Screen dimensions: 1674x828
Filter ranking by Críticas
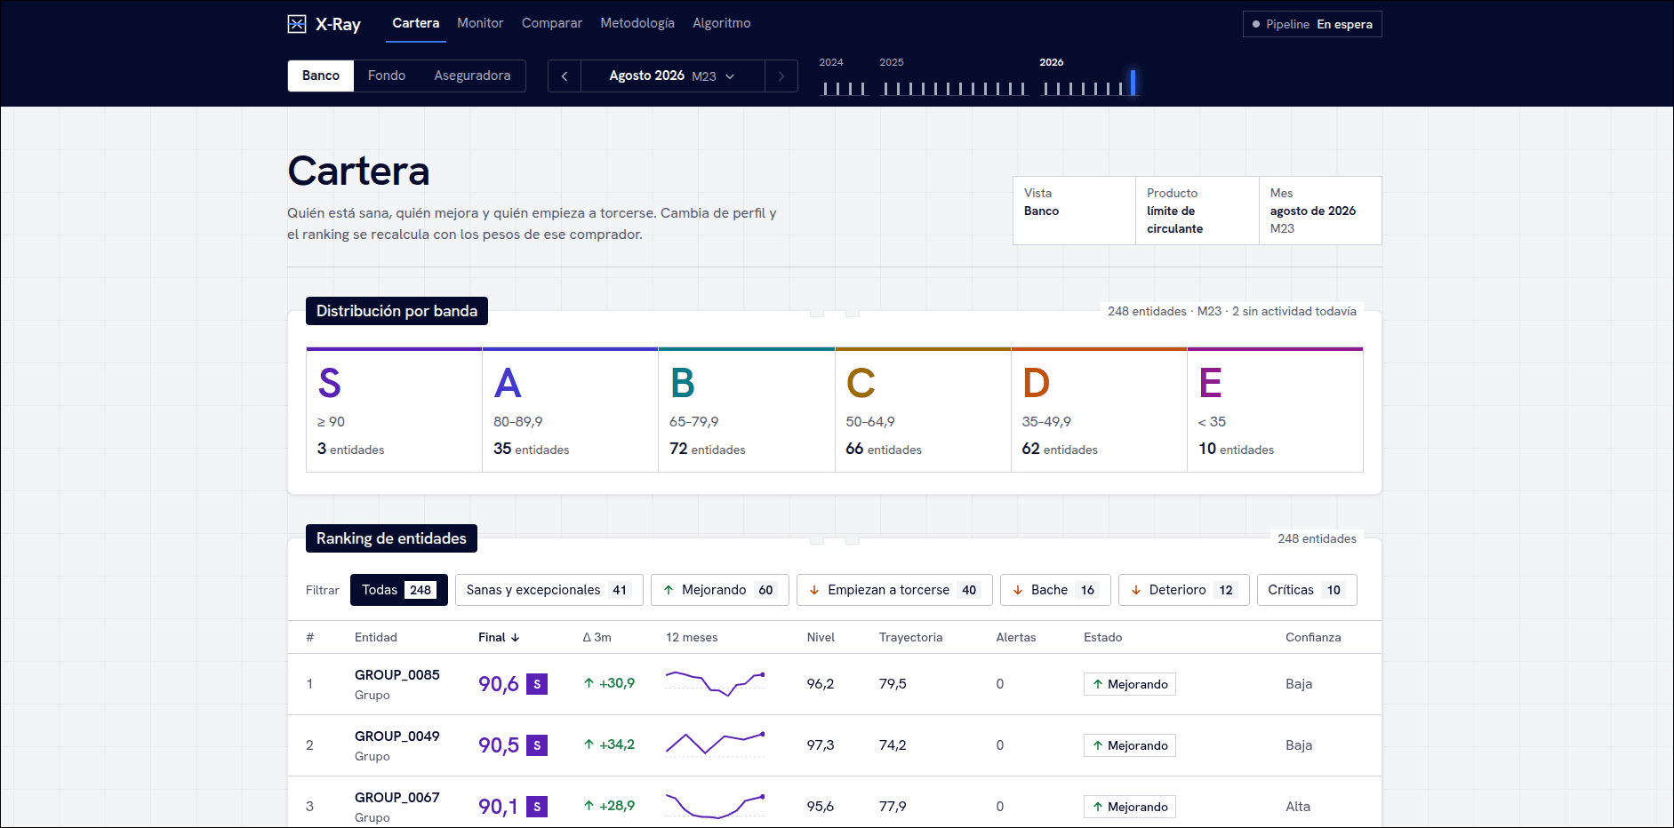click(x=1307, y=590)
